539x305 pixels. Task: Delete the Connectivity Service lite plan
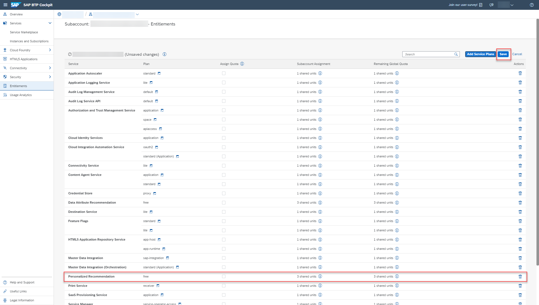(x=520, y=166)
